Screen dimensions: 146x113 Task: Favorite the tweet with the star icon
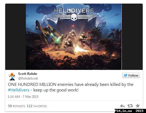point(138,106)
